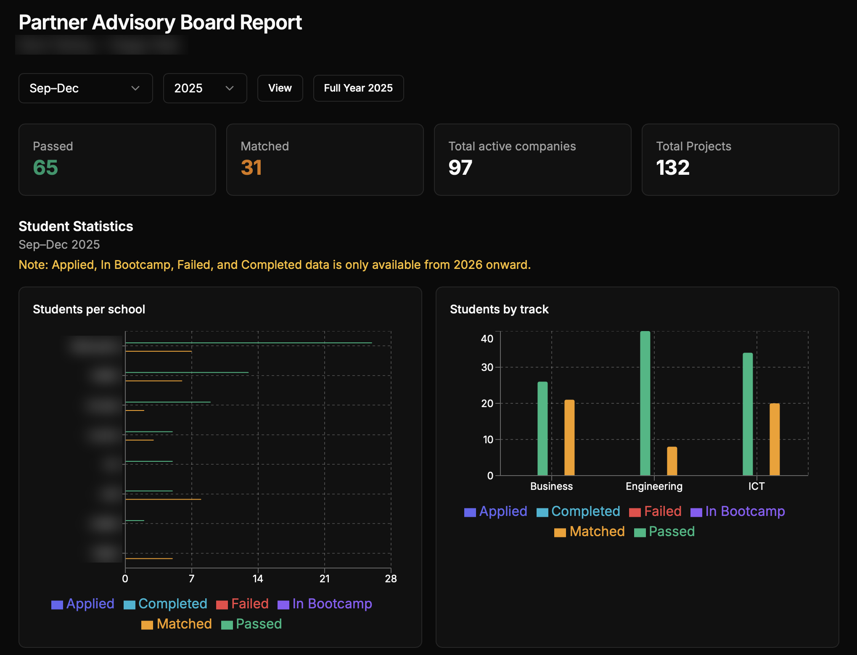Open the 2025 year dropdown
Viewport: 857px width, 655px height.
[205, 88]
